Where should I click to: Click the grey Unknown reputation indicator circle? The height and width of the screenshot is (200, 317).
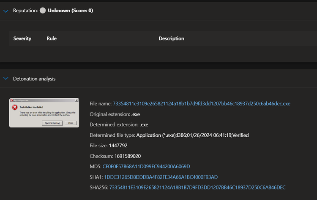coord(43,11)
